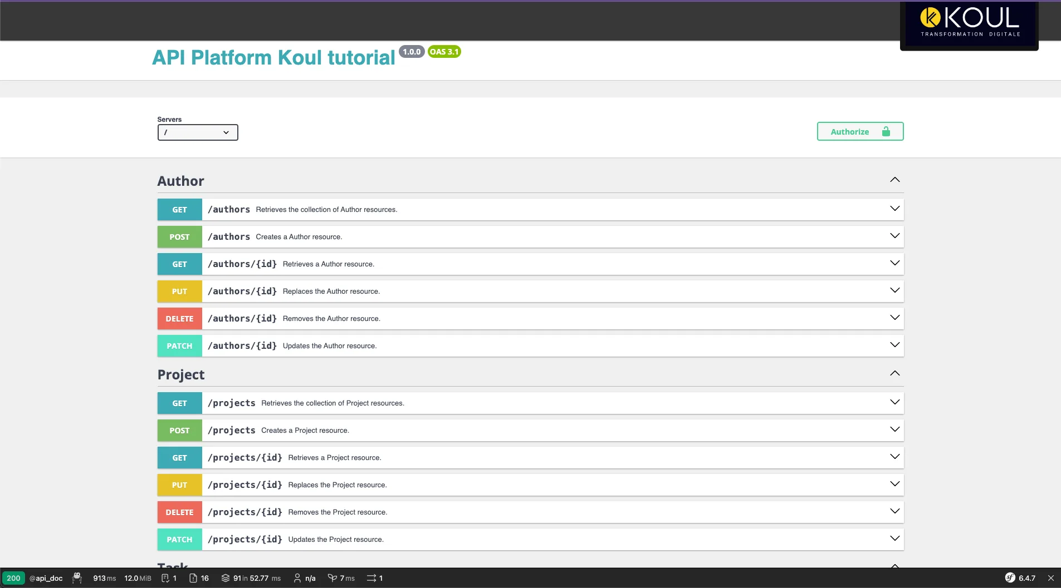Click DELETE badge for /projects/{id}
1061x588 pixels.
(179, 512)
